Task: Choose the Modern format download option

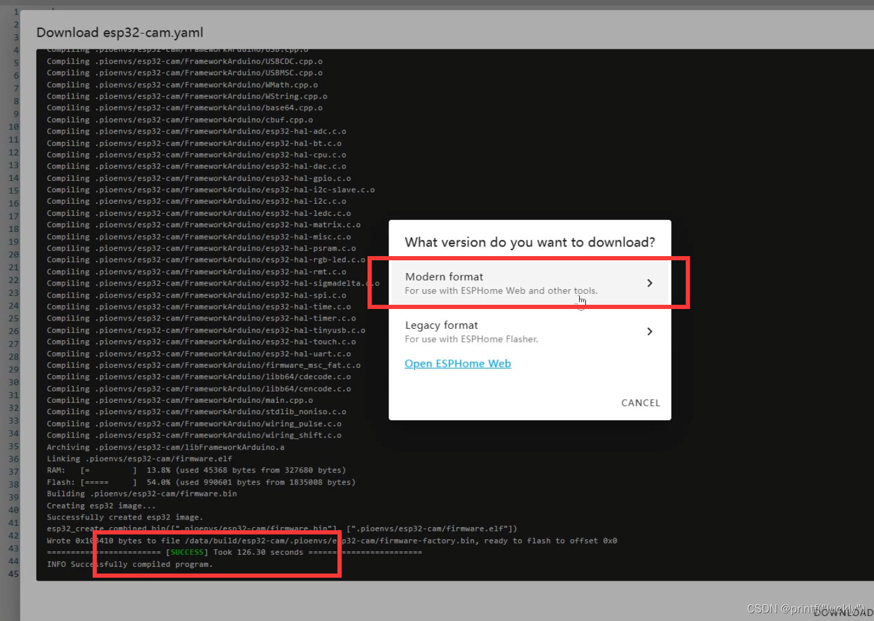Action: click(530, 283)
